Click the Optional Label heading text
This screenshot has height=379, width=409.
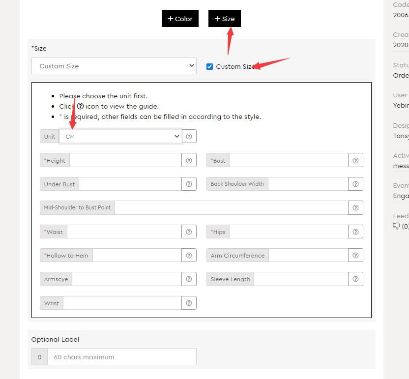[55, 339]
